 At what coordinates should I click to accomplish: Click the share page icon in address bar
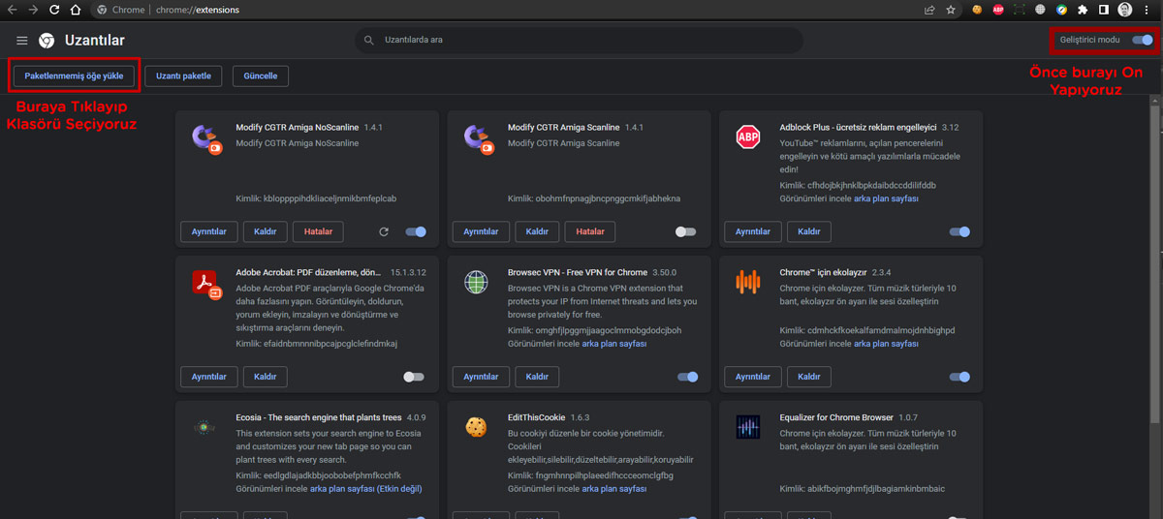[x=929, y=10]
